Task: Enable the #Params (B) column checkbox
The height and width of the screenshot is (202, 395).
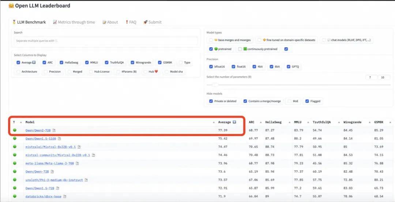Action: pyautogui.click(x=118, y=72)
